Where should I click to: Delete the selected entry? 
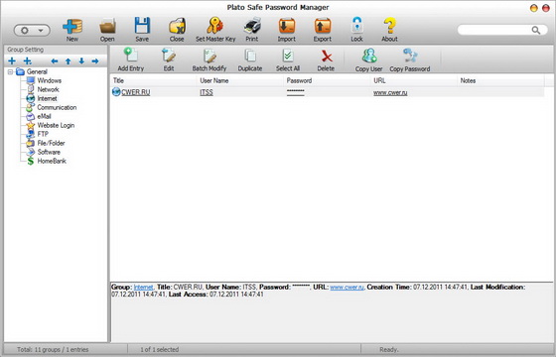click(326, 59)
